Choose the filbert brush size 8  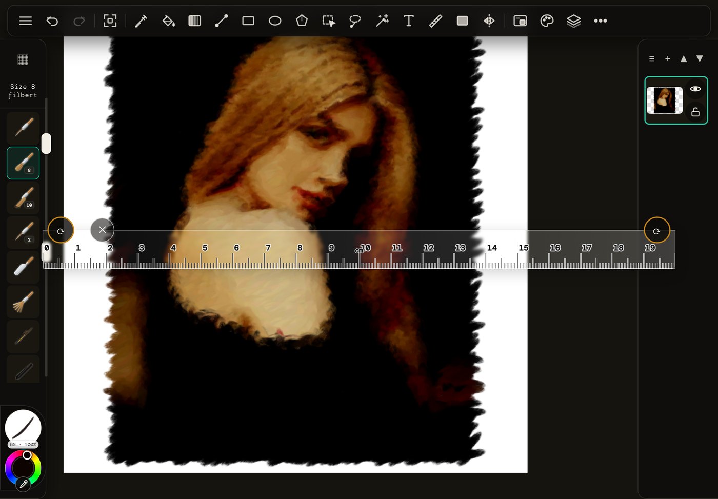(23, 163)
